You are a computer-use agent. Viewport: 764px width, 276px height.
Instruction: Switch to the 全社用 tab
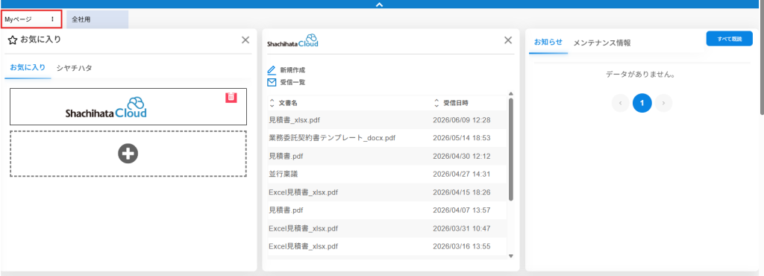[x=98, y=19]
